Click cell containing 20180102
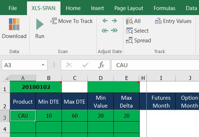The height and width of the screenshot is (137, 199). (x=36, y=87)
